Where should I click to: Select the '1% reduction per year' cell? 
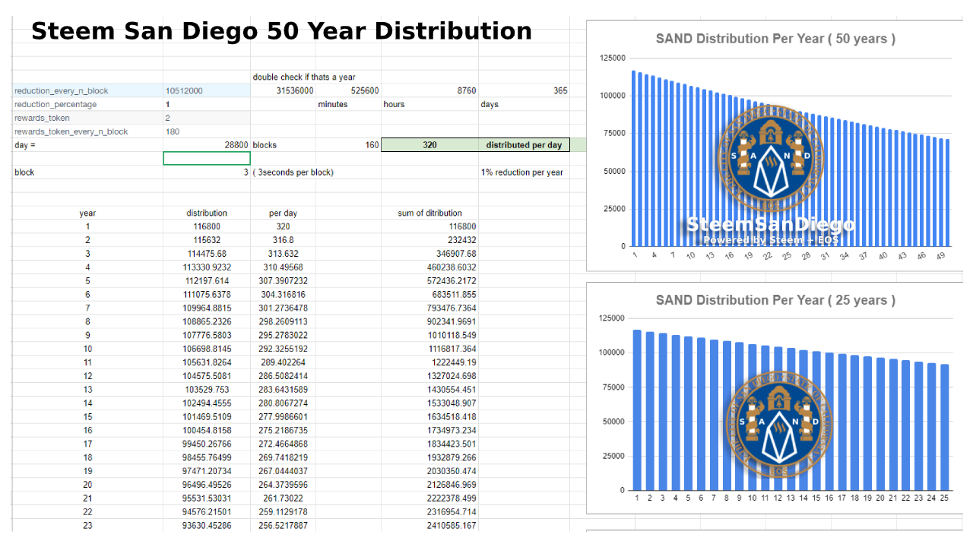pyautogui.click(x=522, y=172)
